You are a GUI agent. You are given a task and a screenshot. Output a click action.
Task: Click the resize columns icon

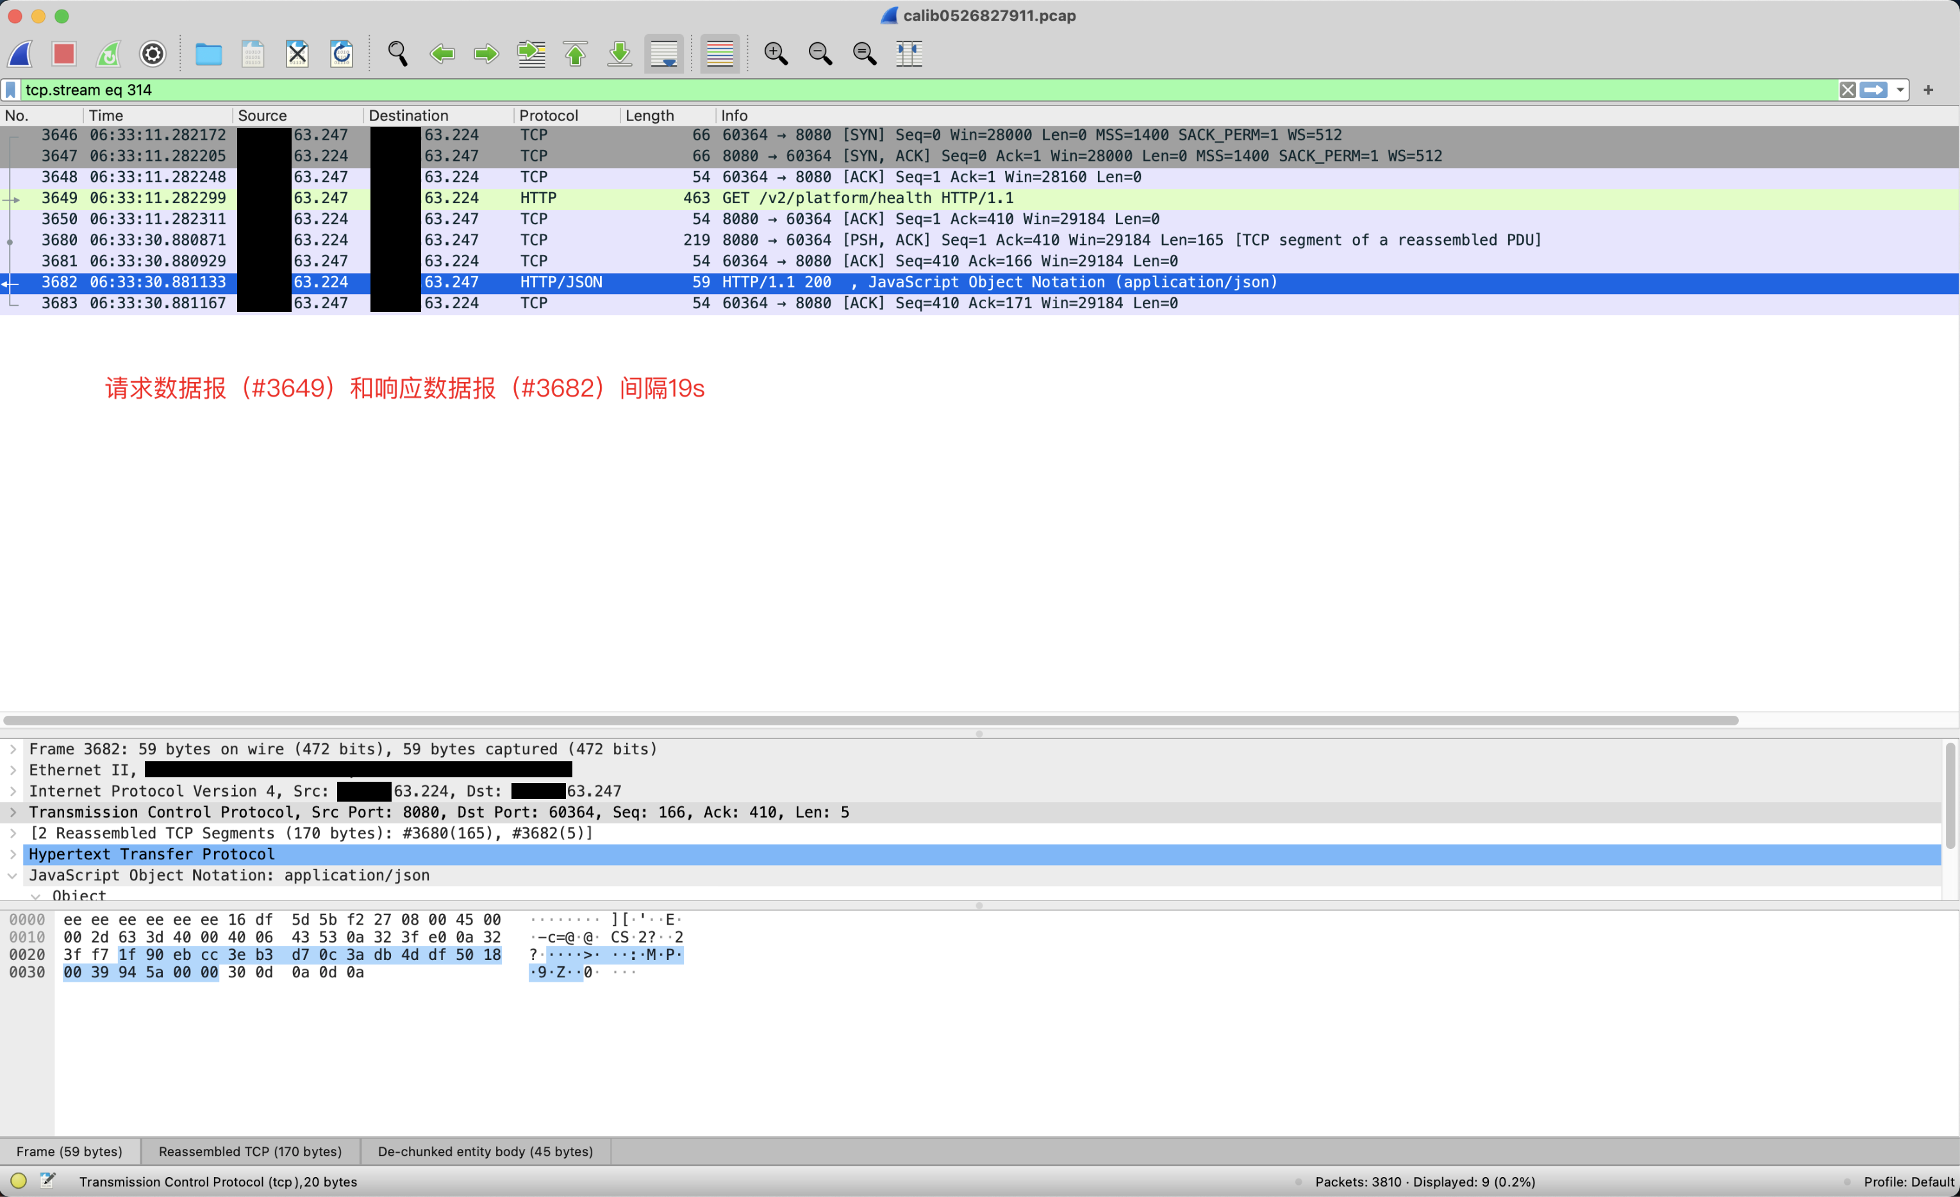click(908, 54)
